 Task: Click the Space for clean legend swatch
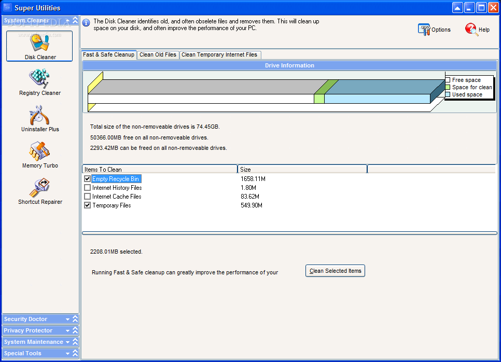[448, 87]
